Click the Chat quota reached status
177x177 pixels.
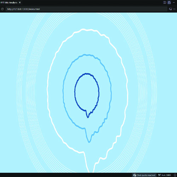144,175
